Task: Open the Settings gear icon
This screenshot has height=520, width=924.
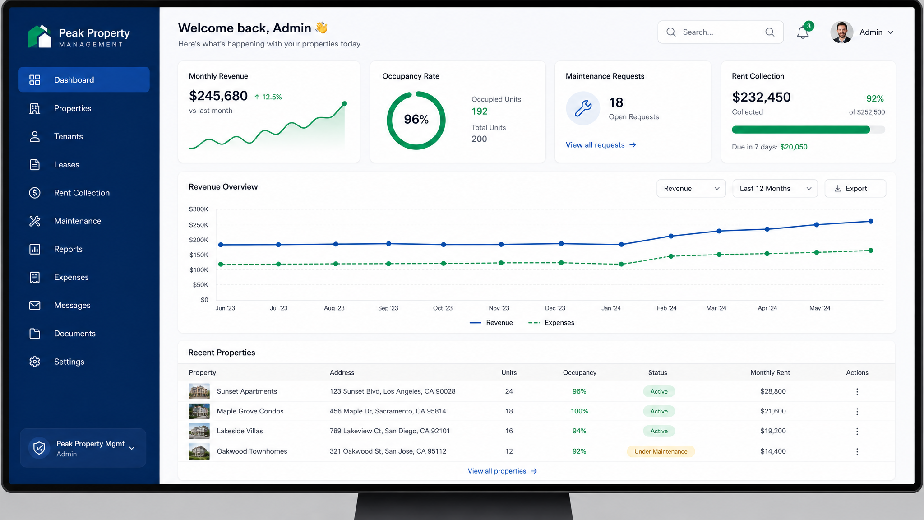Action: (x=35, y=362)
